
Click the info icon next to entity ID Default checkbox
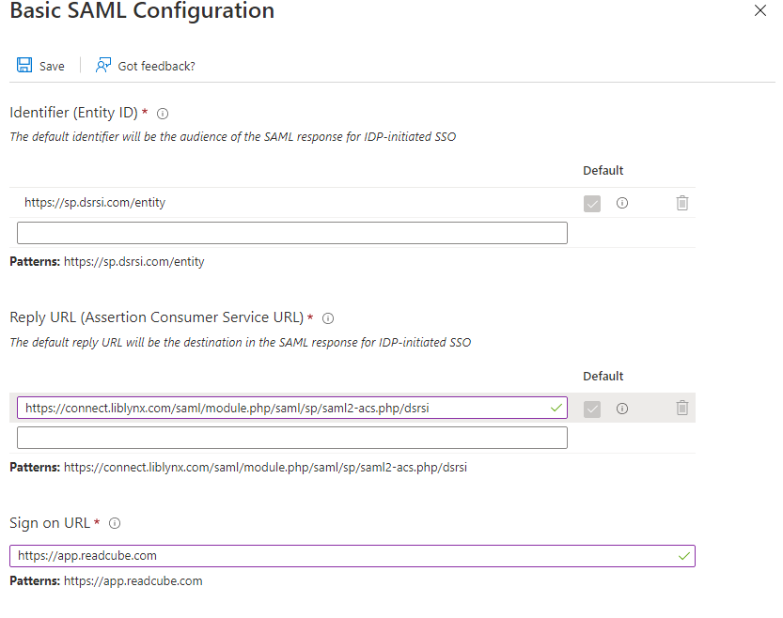pos(620,202)
